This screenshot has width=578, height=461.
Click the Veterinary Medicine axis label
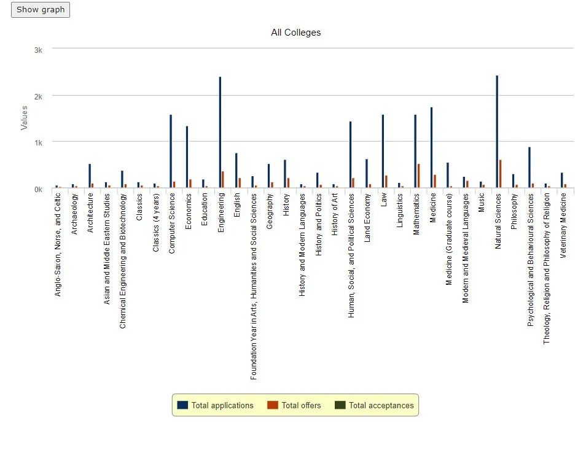(563, 226)
